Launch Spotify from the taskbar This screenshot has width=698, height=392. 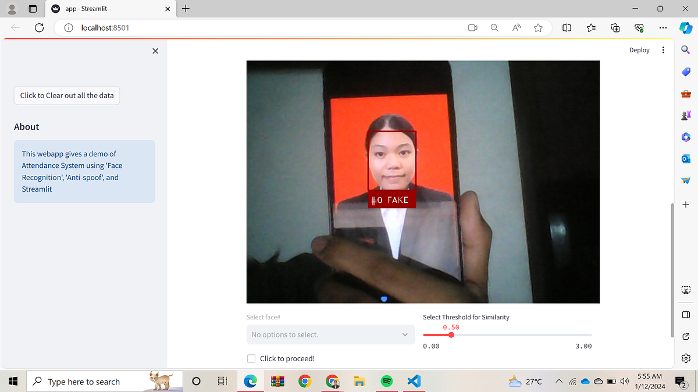(x=386, y=381)
